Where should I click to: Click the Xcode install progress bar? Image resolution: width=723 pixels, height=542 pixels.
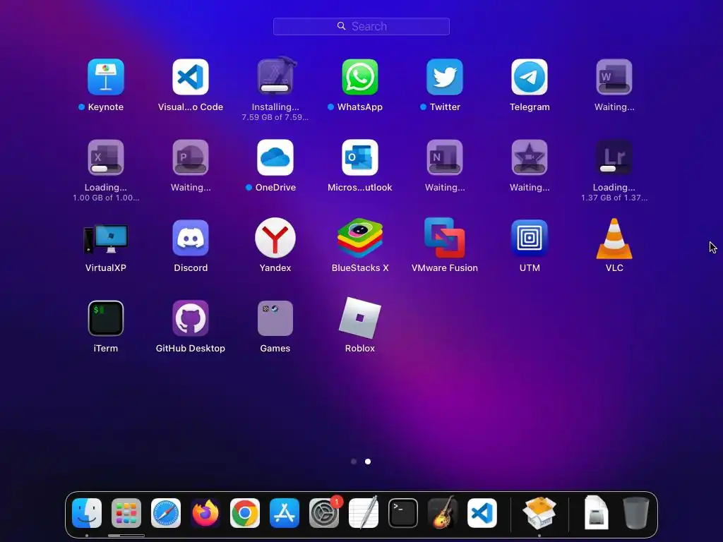pos(275,88)
